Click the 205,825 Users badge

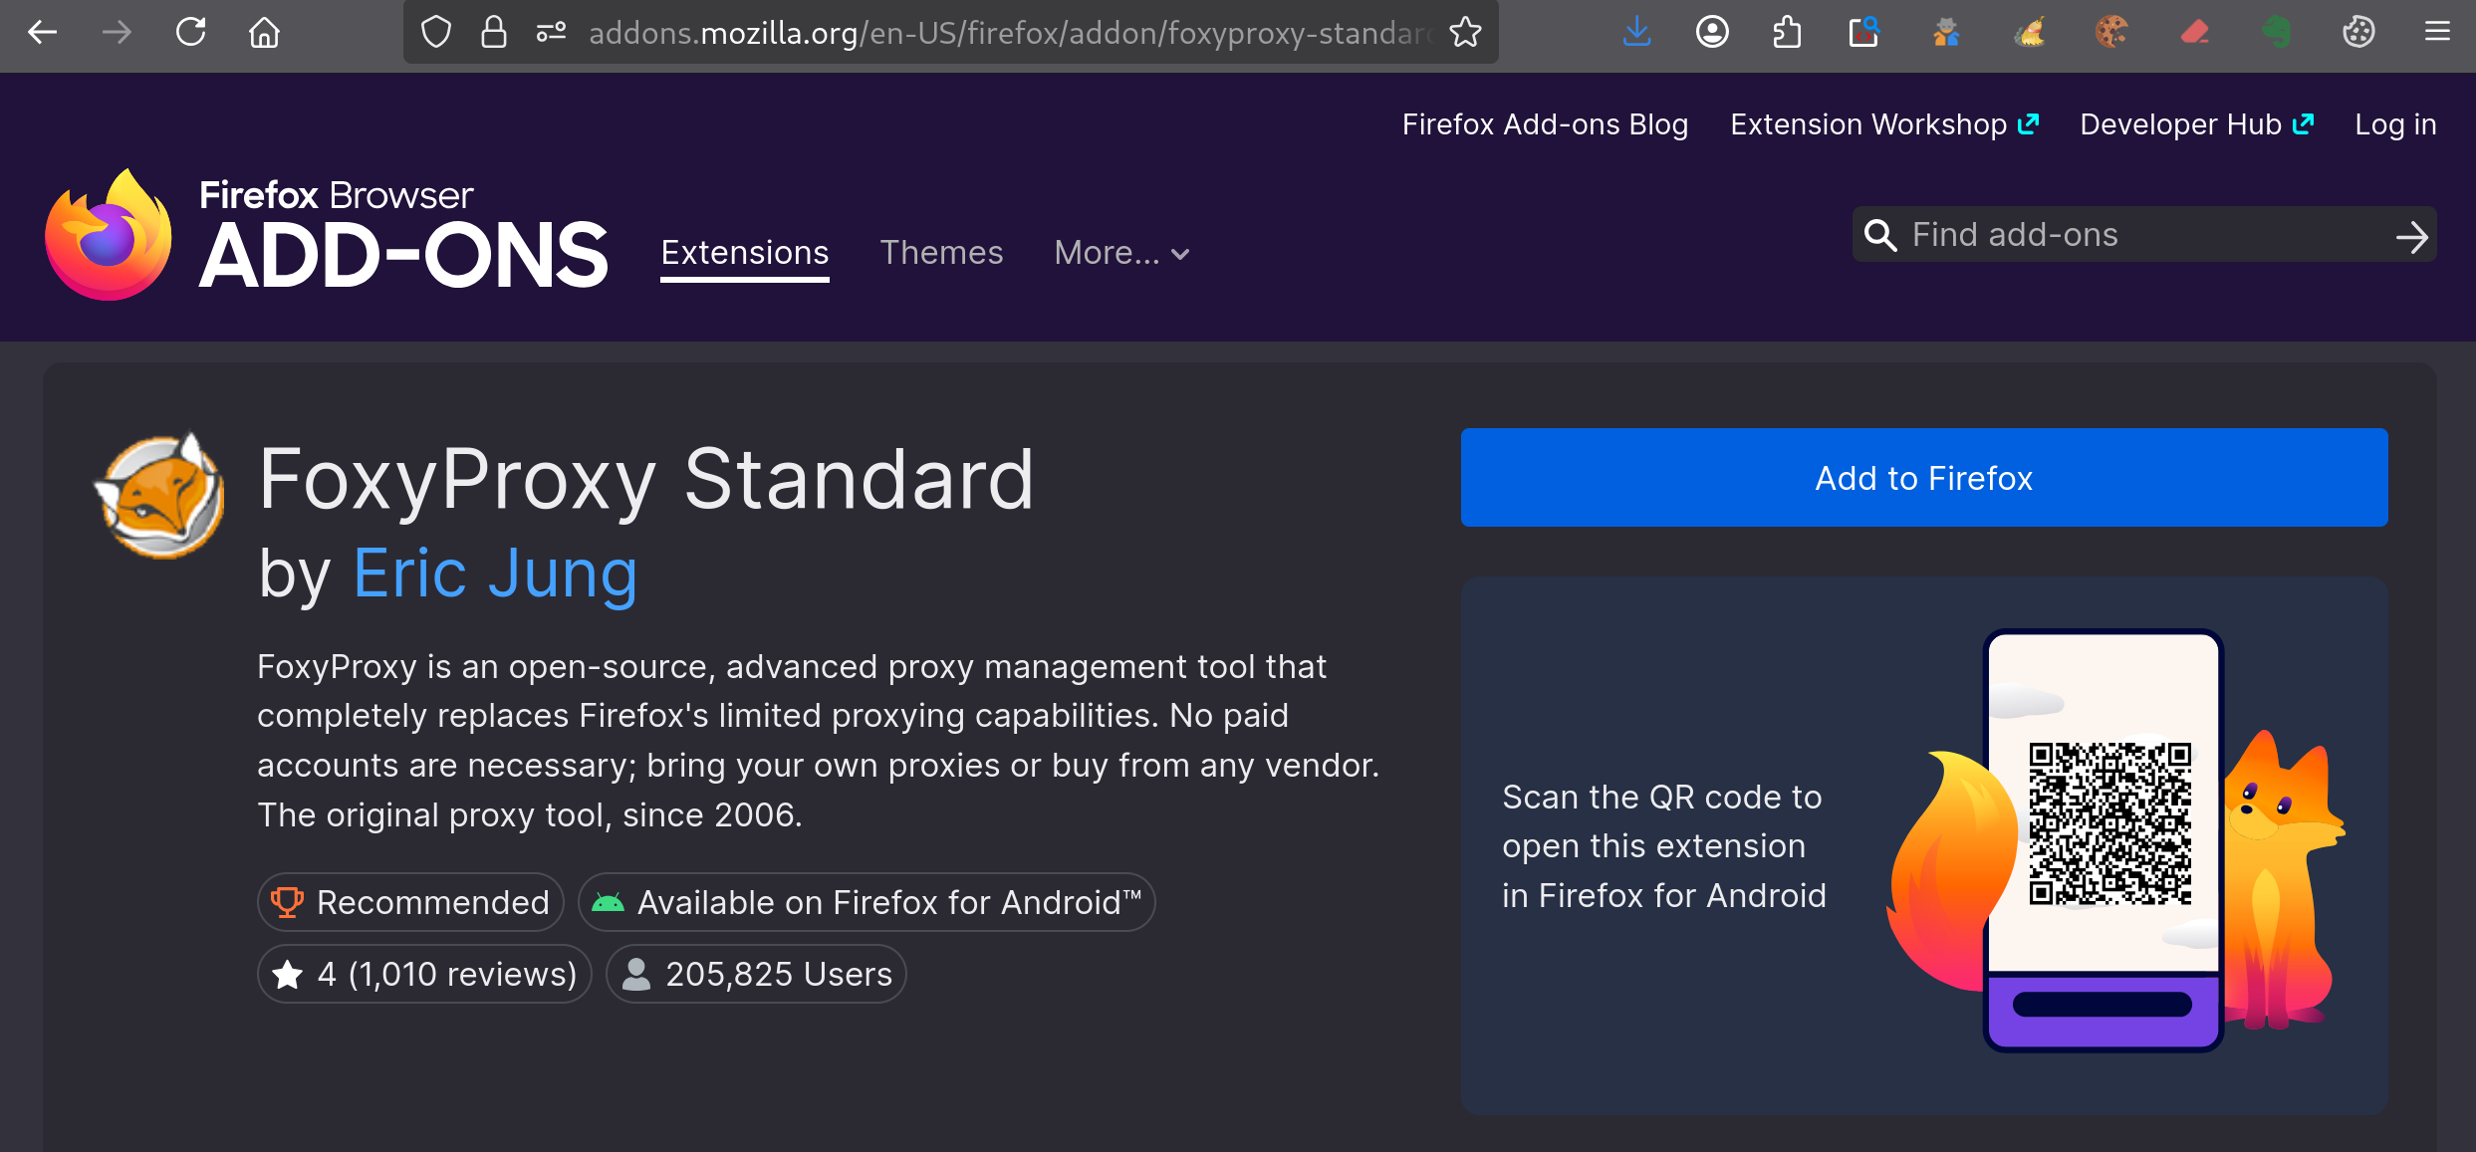point(756,974)
